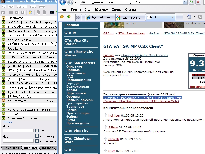
Task: Click the padlock column header icon
Action: pos(3,18)
